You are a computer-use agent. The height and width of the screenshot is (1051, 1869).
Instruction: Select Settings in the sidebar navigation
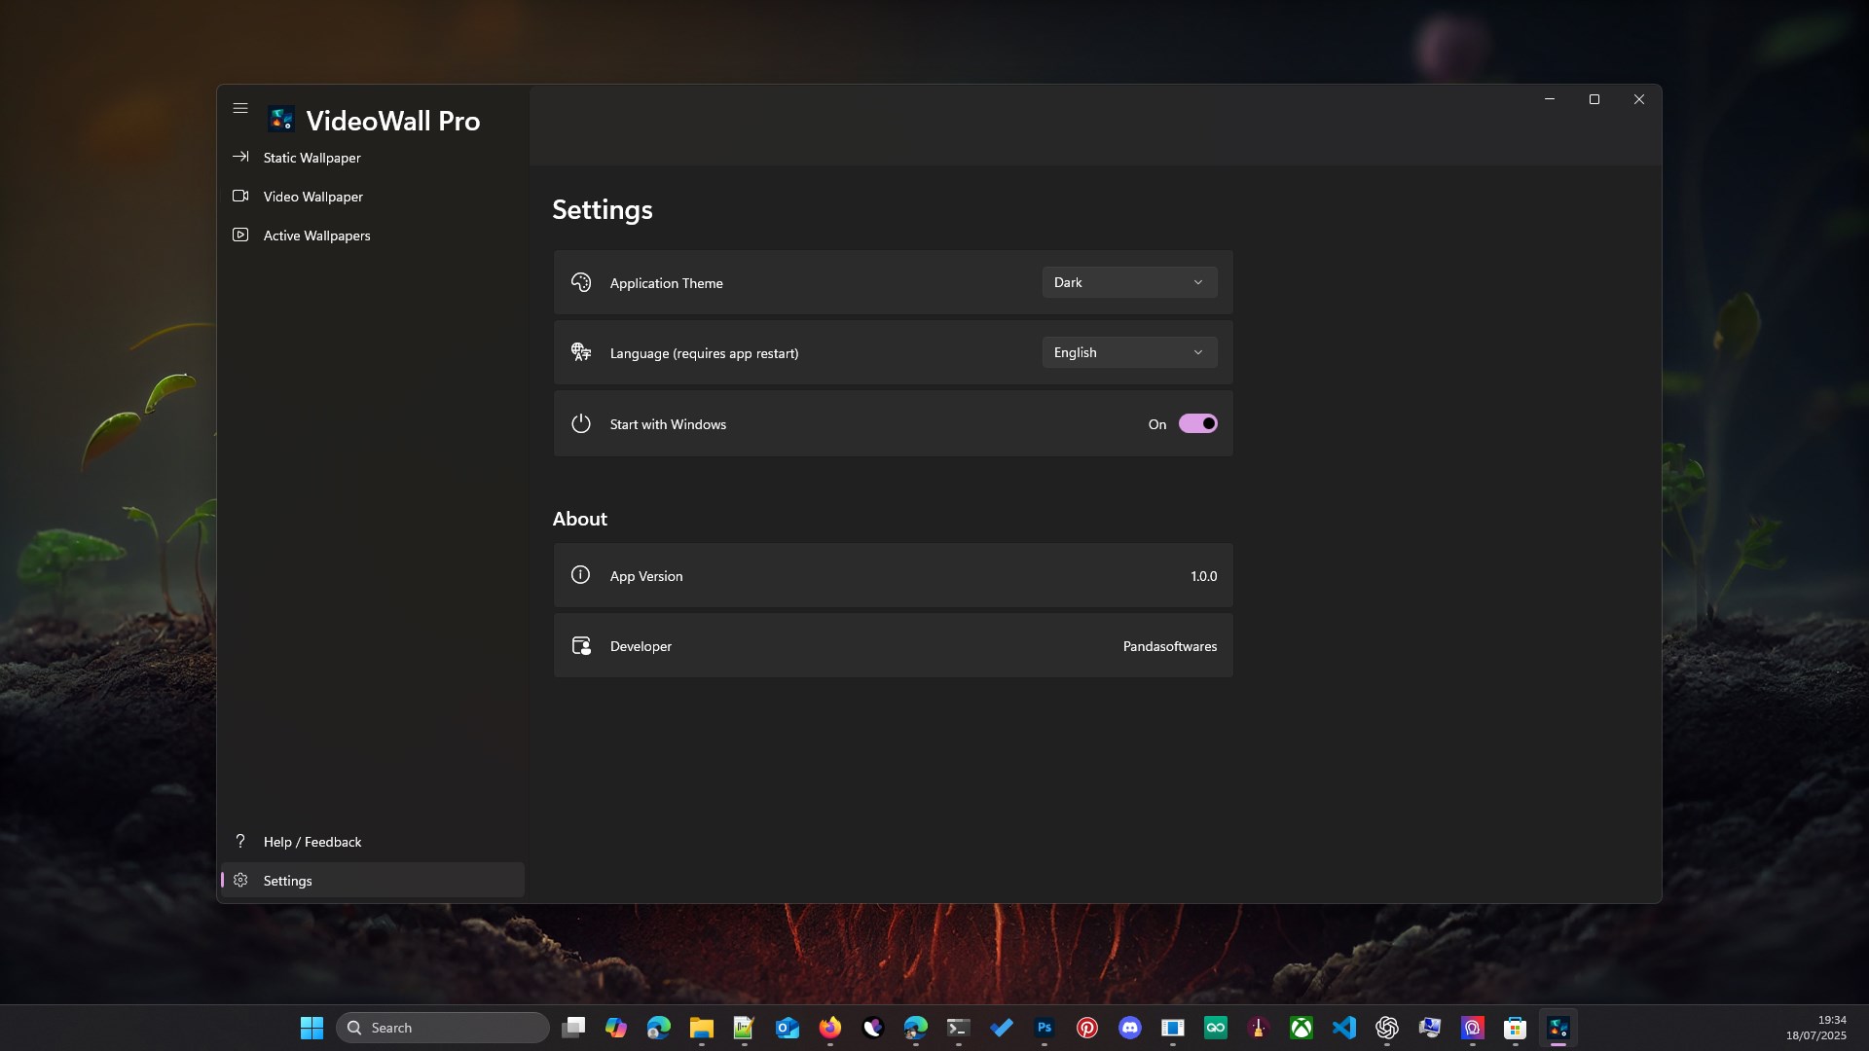click(x=373, y=881)
